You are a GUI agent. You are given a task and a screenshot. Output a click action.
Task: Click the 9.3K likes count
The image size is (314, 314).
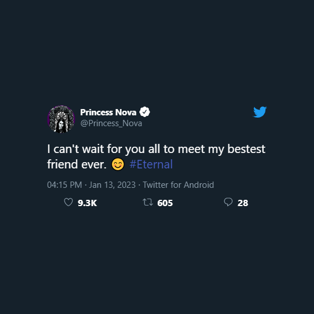coord(87,203)
